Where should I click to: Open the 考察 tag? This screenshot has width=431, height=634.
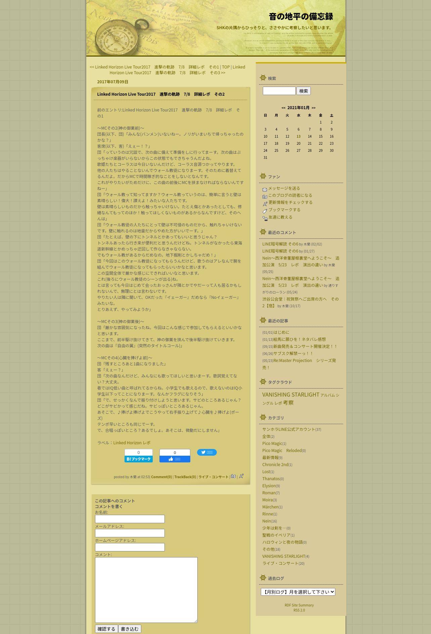point(288,403)
